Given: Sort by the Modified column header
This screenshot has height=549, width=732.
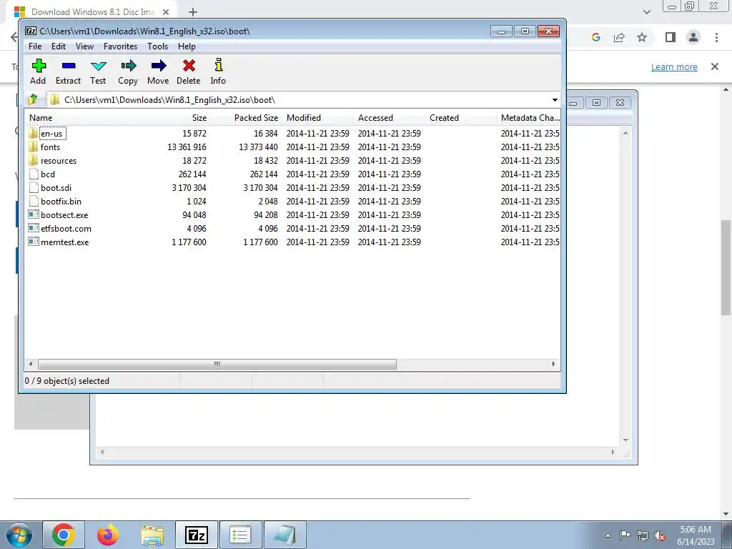Looking at the screenshot, I should 318,118.
